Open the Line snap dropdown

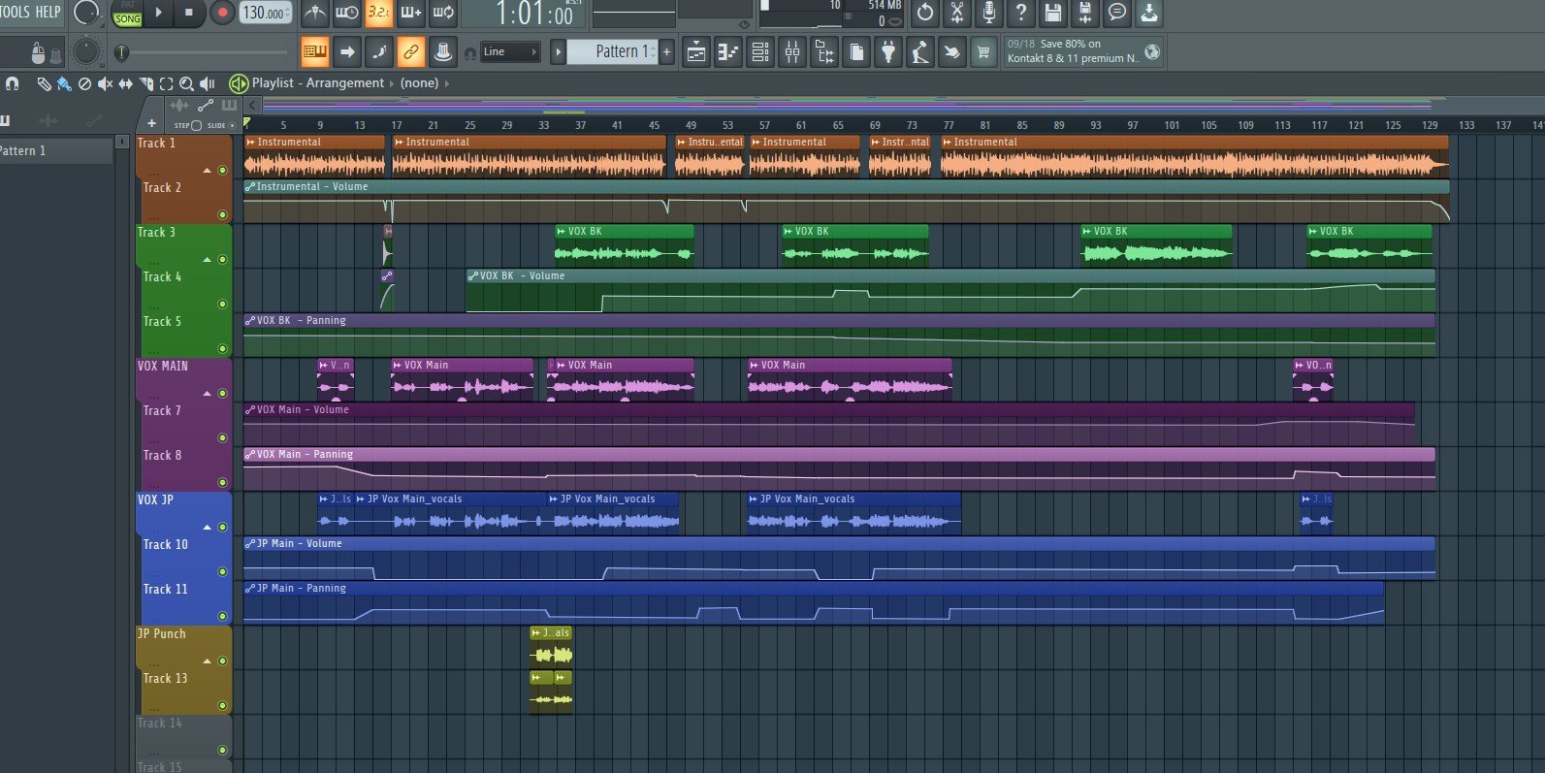pyautogui.click(x=510, y=52)
